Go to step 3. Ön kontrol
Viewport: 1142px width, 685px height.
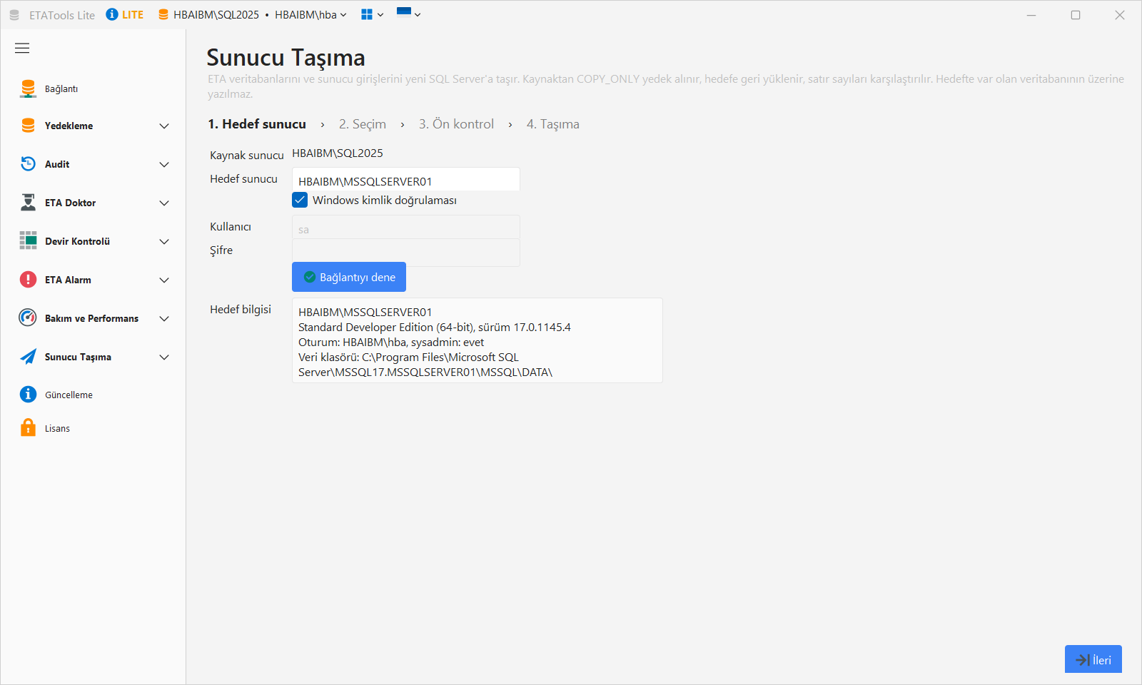tap(456, 124)
